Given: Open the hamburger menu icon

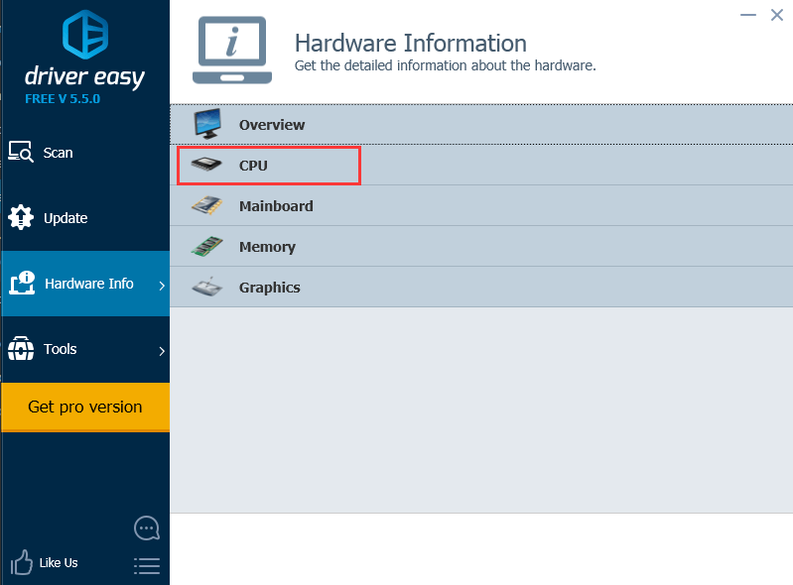Looking at the screenshot, I should [147, 566].
